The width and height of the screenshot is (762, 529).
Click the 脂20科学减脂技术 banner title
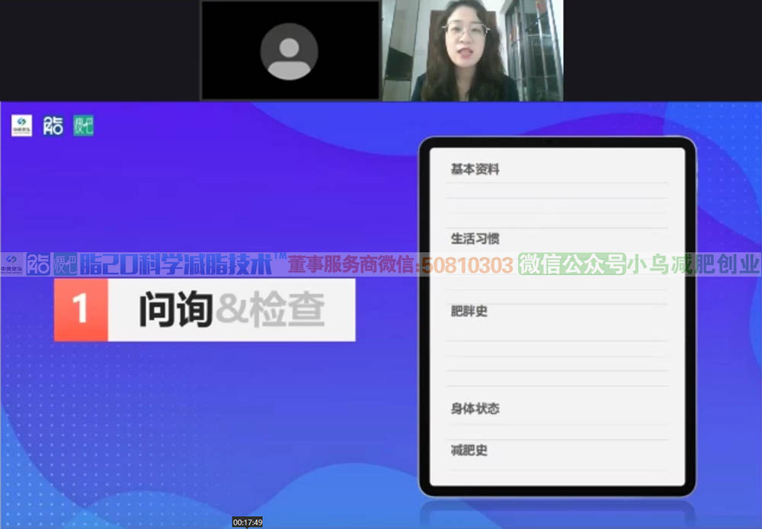179,264
